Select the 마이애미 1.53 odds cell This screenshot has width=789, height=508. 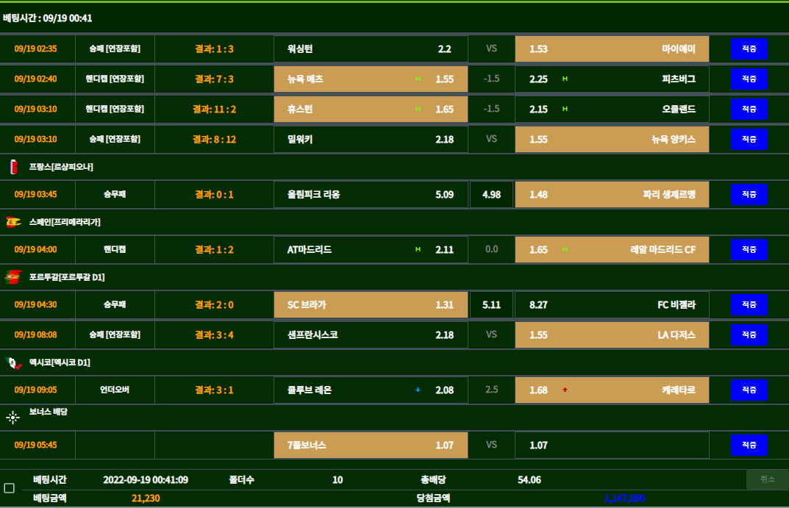612,49
